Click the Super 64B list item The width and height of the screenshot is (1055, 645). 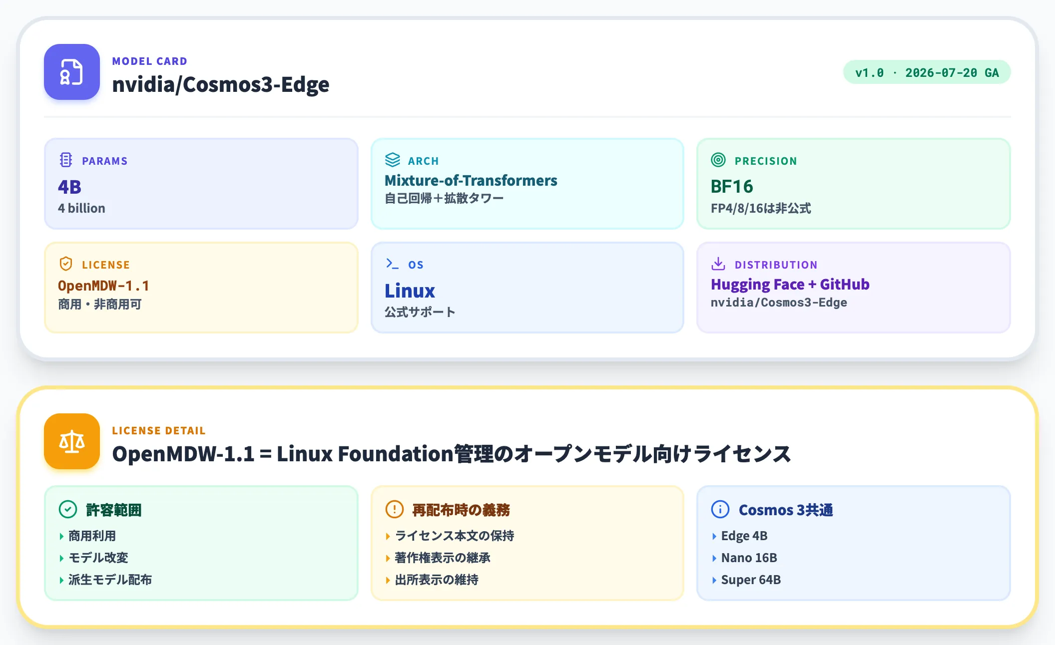(751, 580)
